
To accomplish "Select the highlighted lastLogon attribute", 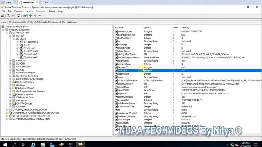I will [x=188, y=71].
